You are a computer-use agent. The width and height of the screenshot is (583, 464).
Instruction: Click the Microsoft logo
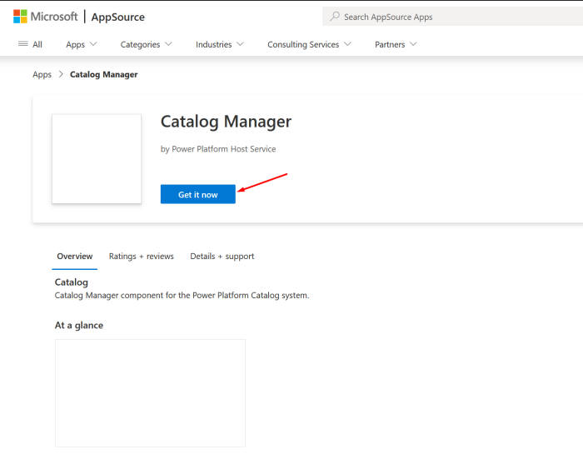click(x=45, y=17)
